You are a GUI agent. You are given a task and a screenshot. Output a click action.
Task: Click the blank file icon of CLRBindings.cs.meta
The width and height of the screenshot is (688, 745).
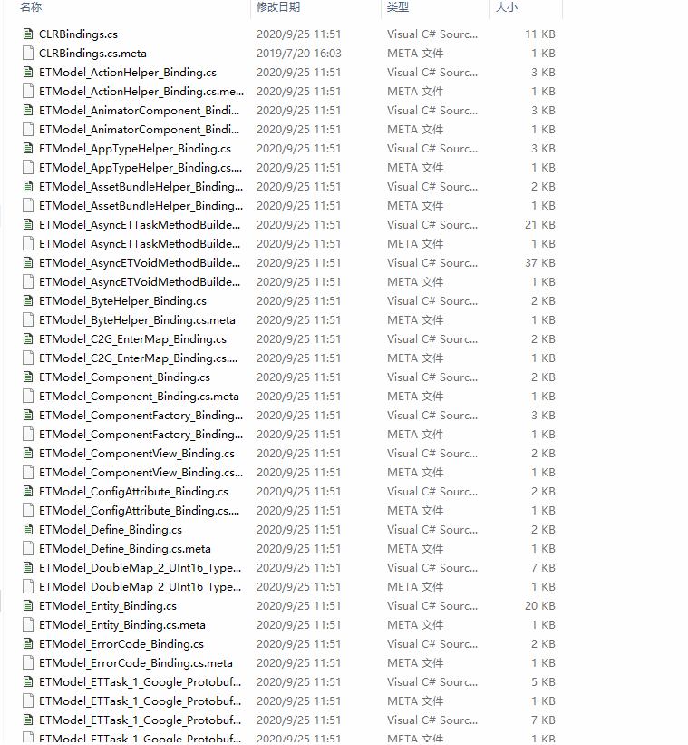(x=27, y=54)
